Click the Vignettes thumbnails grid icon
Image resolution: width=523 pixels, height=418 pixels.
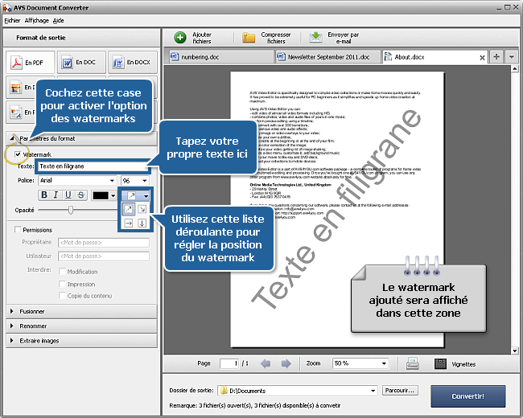(x=440, y=363)
